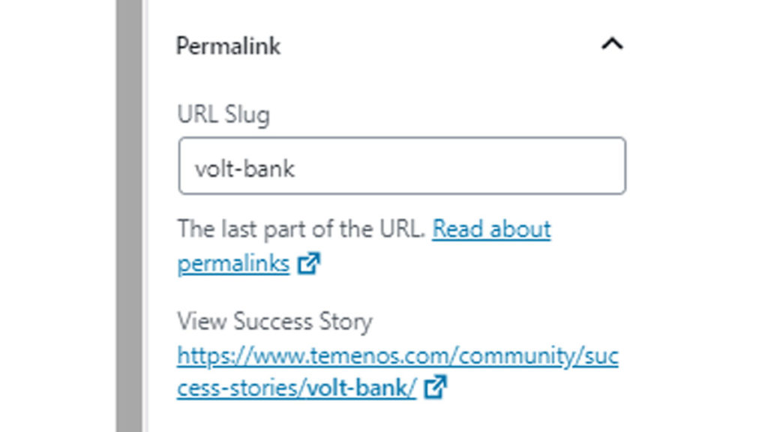Collapse the Permalink panel using the chevron
The width and height of the screenshot is (768, 432).
612,45
